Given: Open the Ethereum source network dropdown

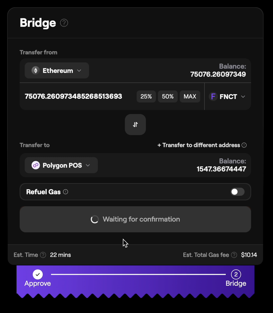Looking at the screenshot, I should point(57,71).
